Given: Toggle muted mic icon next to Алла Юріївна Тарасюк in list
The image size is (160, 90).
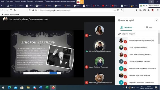Looking at the screenshot, I should point(125,49).
